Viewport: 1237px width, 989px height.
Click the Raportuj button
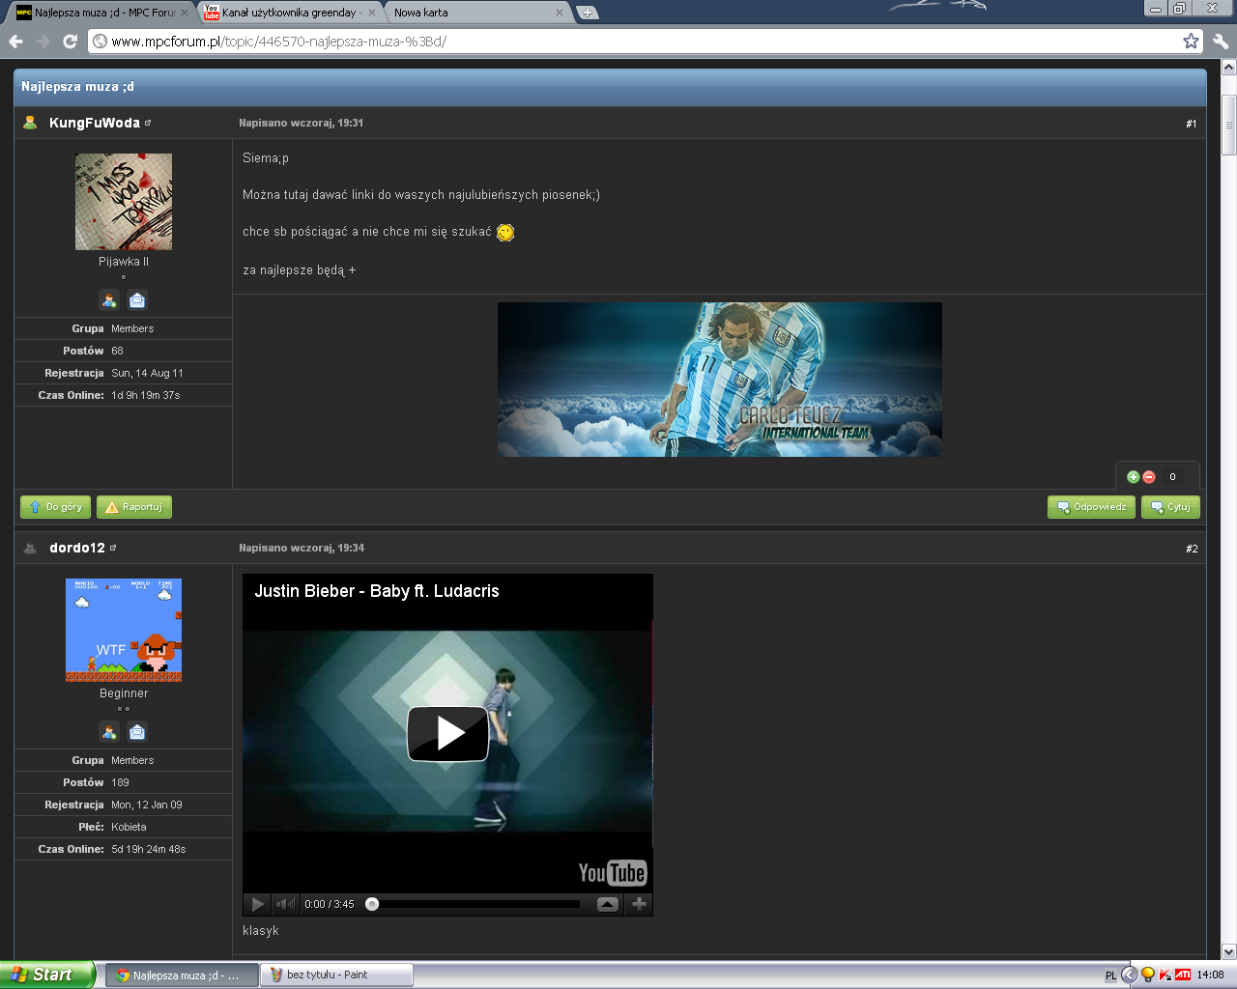tap(134, 507)
